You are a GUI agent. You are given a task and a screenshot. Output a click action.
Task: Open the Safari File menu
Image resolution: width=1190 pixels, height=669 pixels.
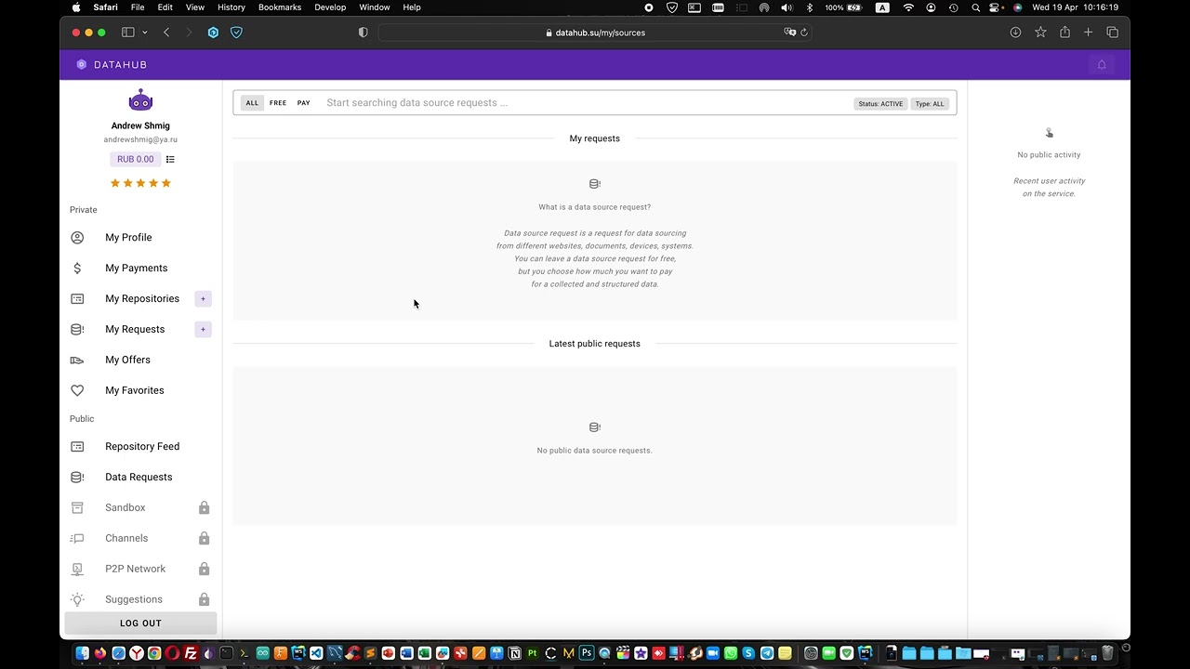coord(138,7)
